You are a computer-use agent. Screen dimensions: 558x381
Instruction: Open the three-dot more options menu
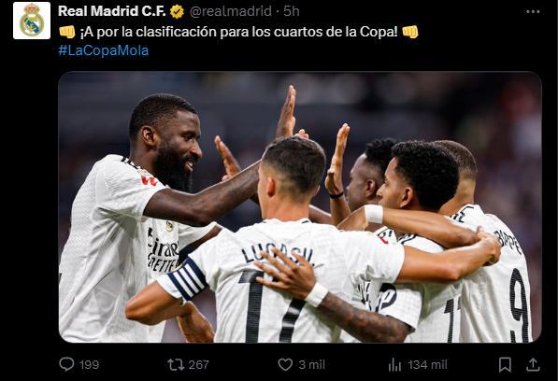point(533,12)
